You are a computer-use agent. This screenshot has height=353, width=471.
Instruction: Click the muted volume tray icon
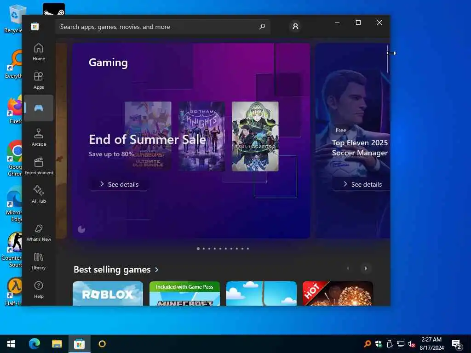point(412,344)
